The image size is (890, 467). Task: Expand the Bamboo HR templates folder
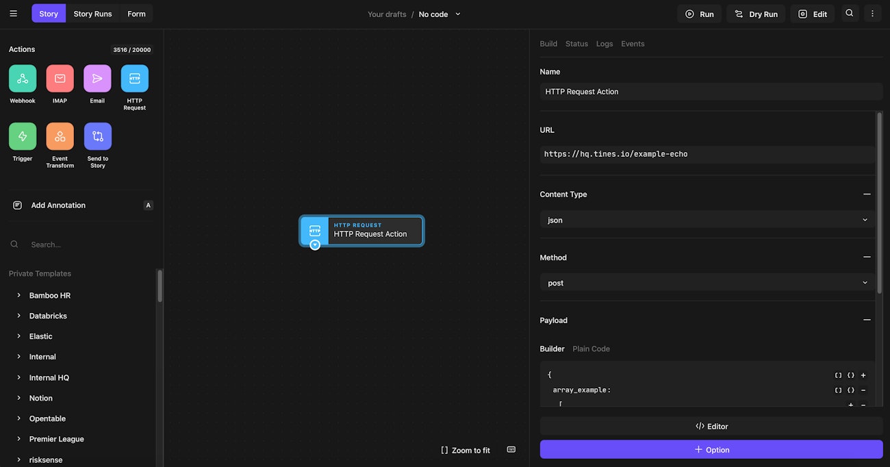click(x=19, y=296)
